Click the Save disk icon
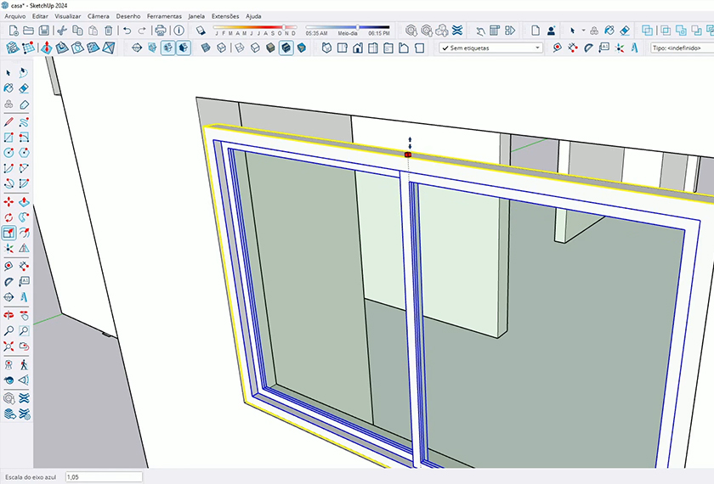 [45, 31]
